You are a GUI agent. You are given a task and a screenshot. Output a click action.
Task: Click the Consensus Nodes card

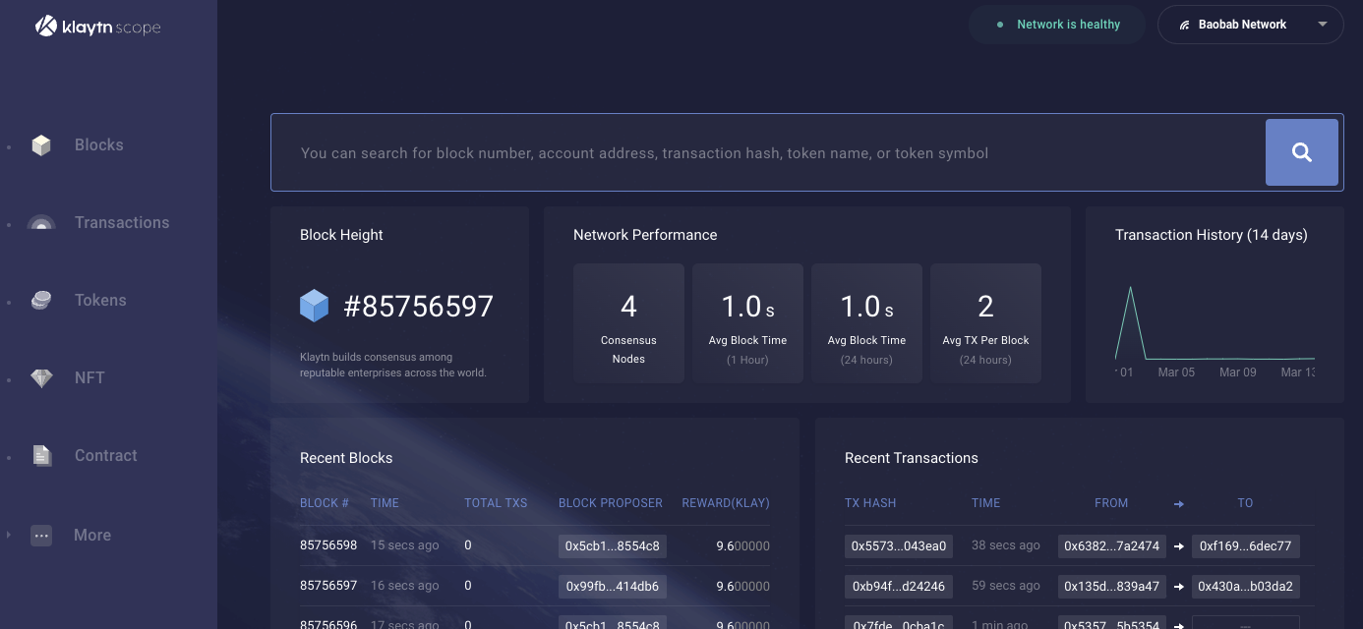tap(628, 322)
